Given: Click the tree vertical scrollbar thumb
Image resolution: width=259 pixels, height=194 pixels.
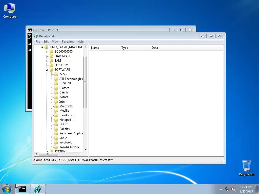Looking at the screenshot, I should point(85,82).
